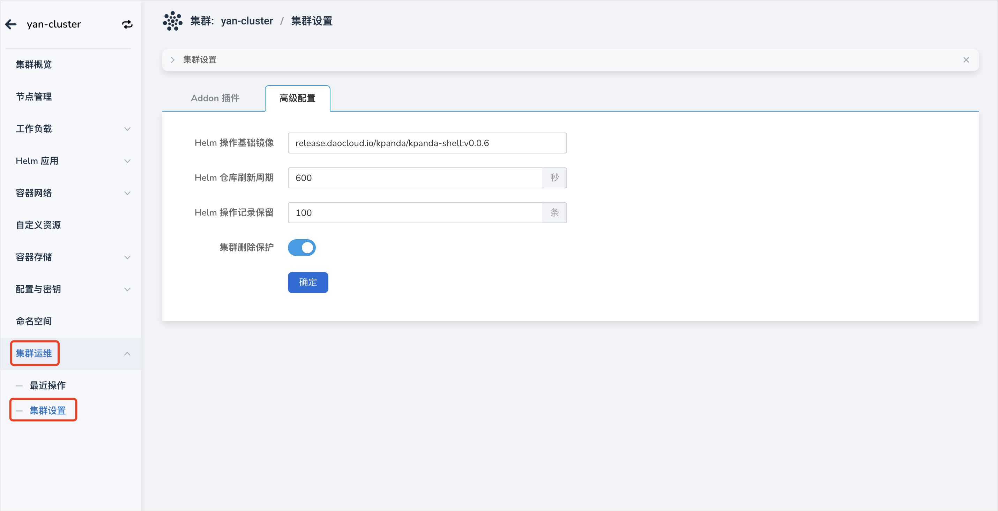Expand the 配置与密钥 menu

pos(127,290)
